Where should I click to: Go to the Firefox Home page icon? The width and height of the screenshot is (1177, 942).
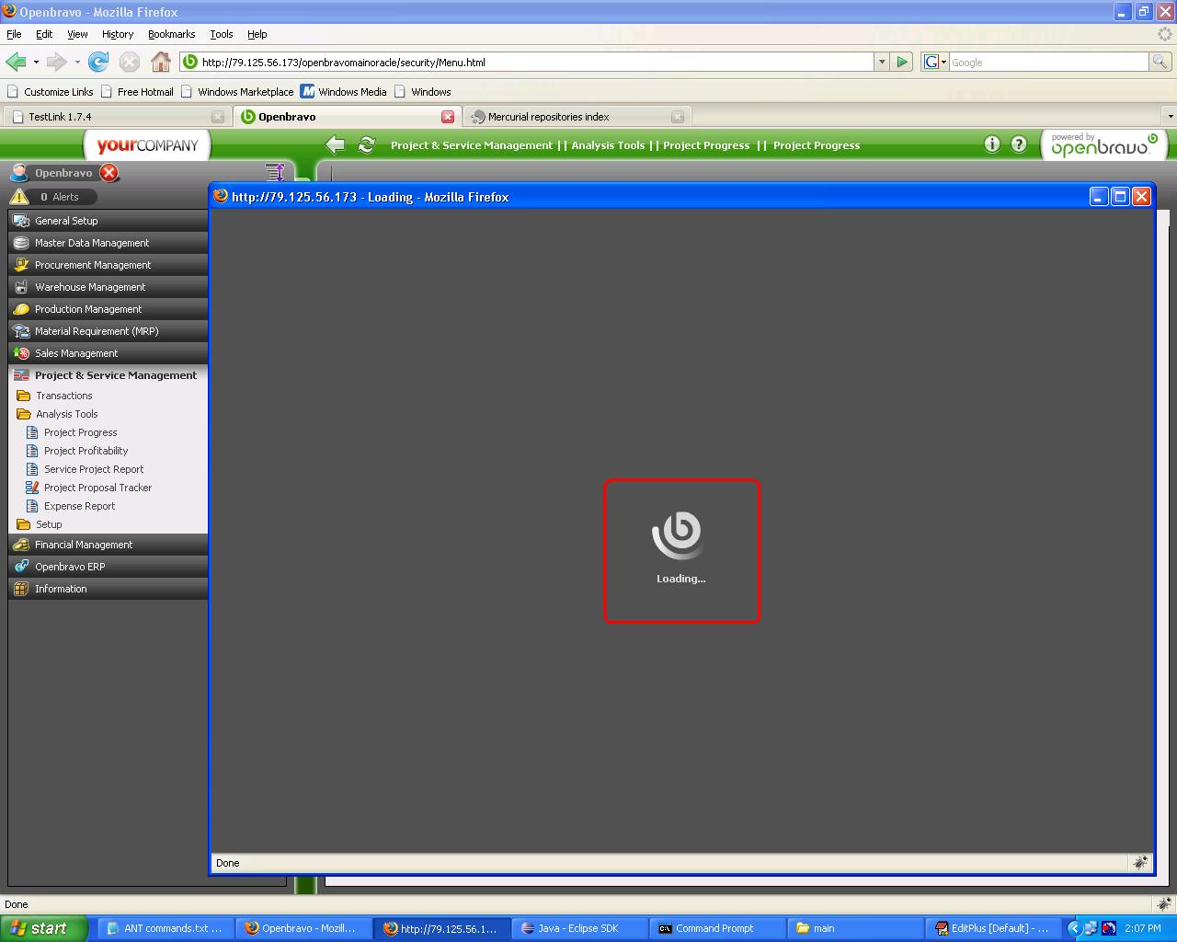click(161, 62)
